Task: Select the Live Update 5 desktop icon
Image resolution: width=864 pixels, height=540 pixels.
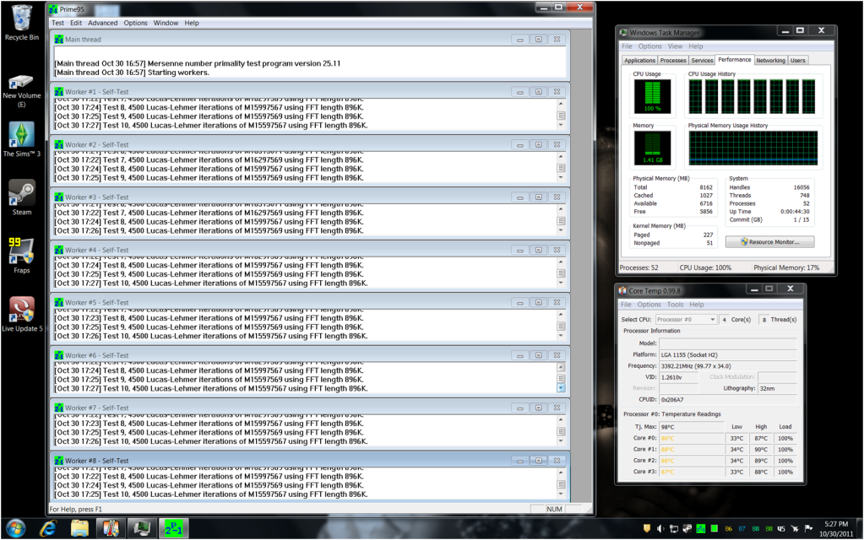Action: (x=21, y=314)
